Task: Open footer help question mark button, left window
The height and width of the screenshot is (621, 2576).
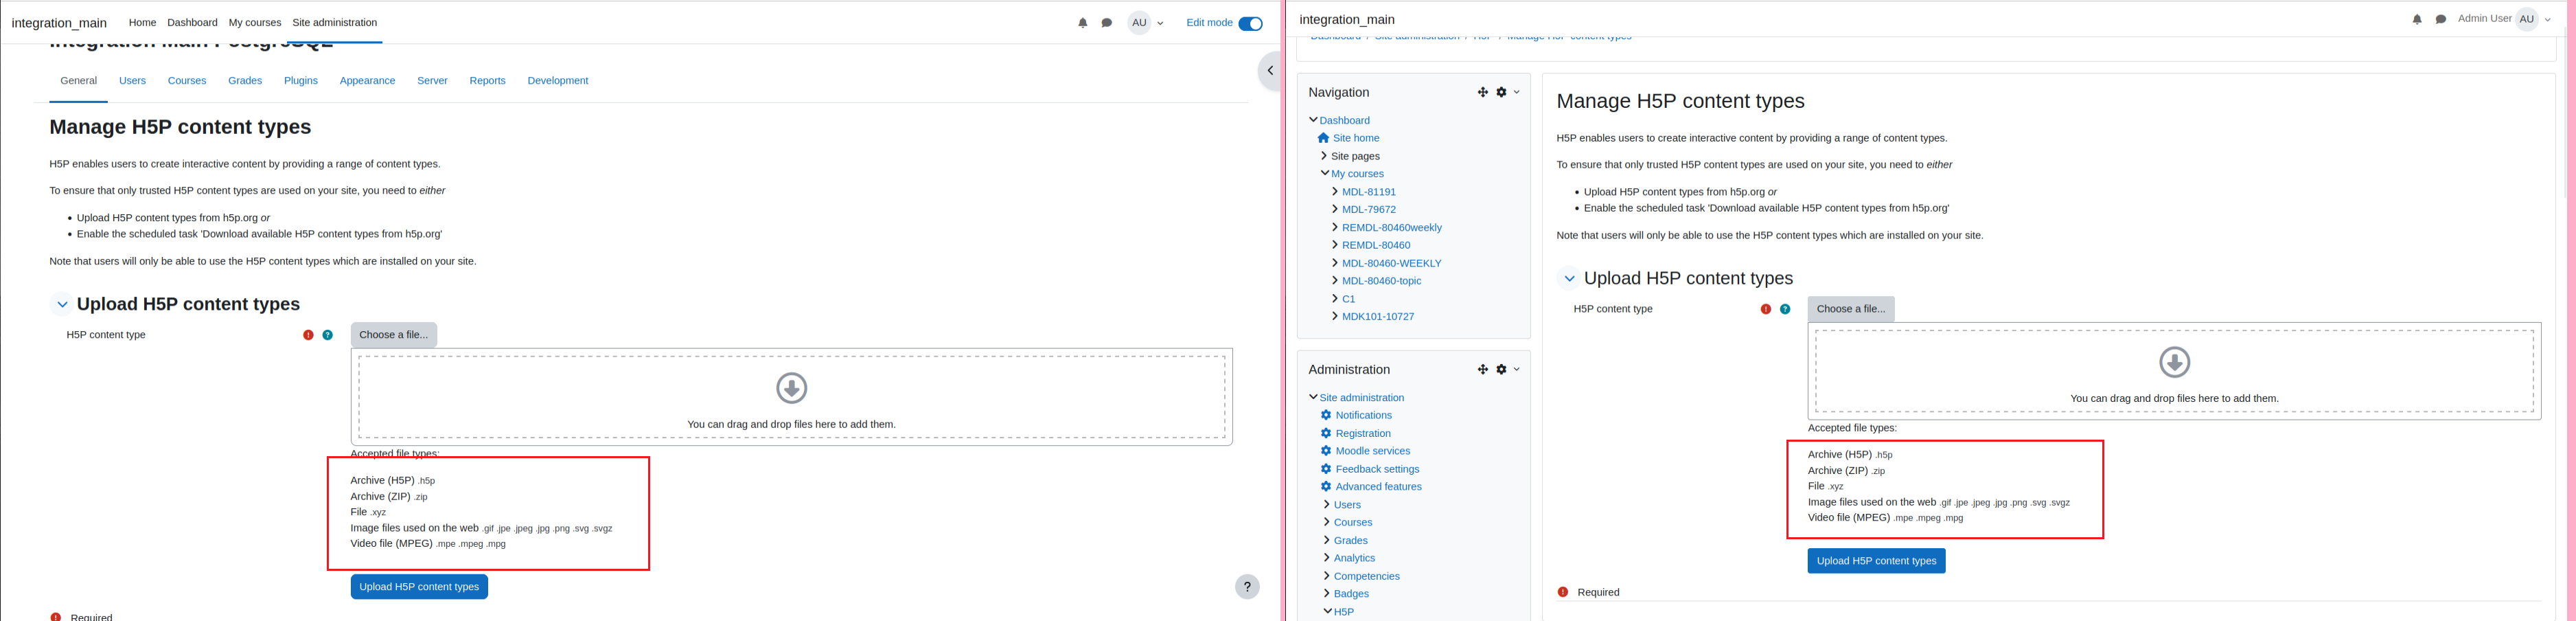Action: click(x=1247, y=587)
